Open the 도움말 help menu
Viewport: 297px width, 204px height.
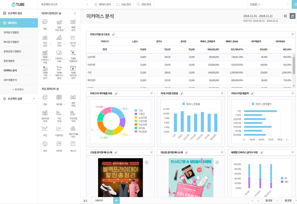(x=255, y=4)
